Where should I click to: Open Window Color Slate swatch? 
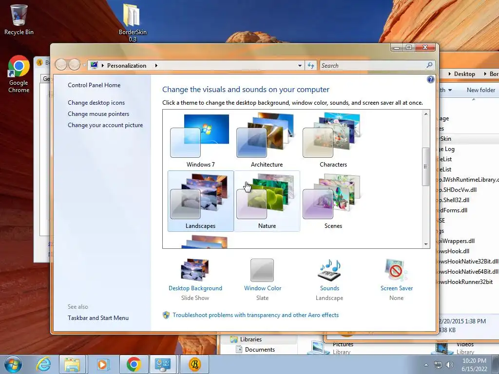(x=262, y=270)
